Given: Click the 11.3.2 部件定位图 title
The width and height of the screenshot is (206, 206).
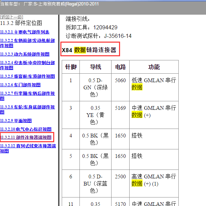Looking at the screenshot, I should [x=21, y=23].
